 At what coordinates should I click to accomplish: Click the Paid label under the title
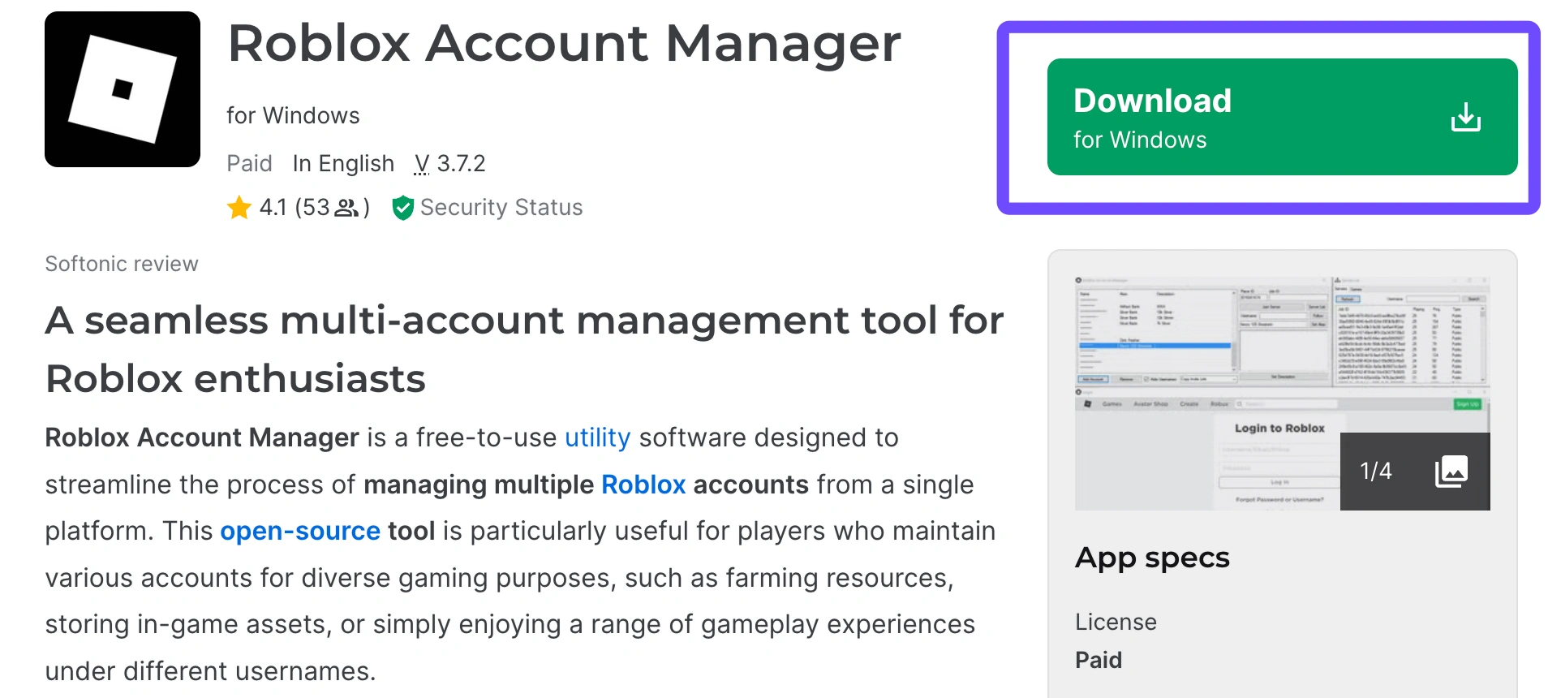click(x=249, y=164)
